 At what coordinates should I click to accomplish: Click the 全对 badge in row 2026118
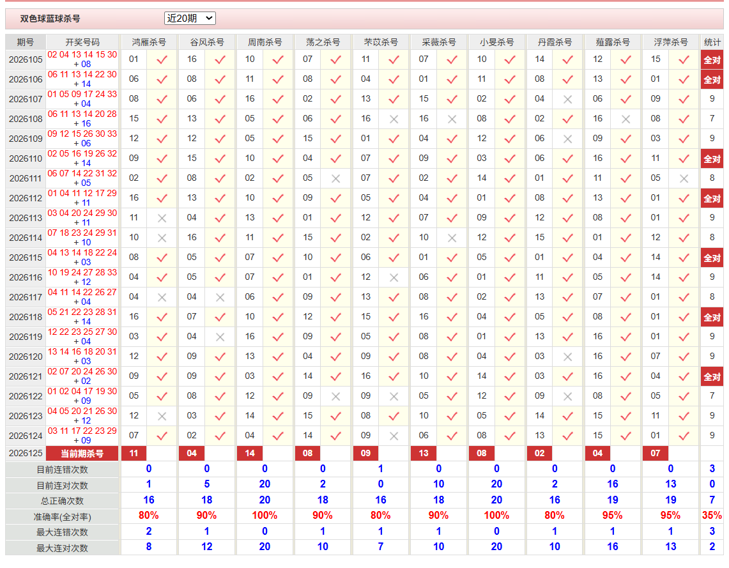tap(712, 318)
